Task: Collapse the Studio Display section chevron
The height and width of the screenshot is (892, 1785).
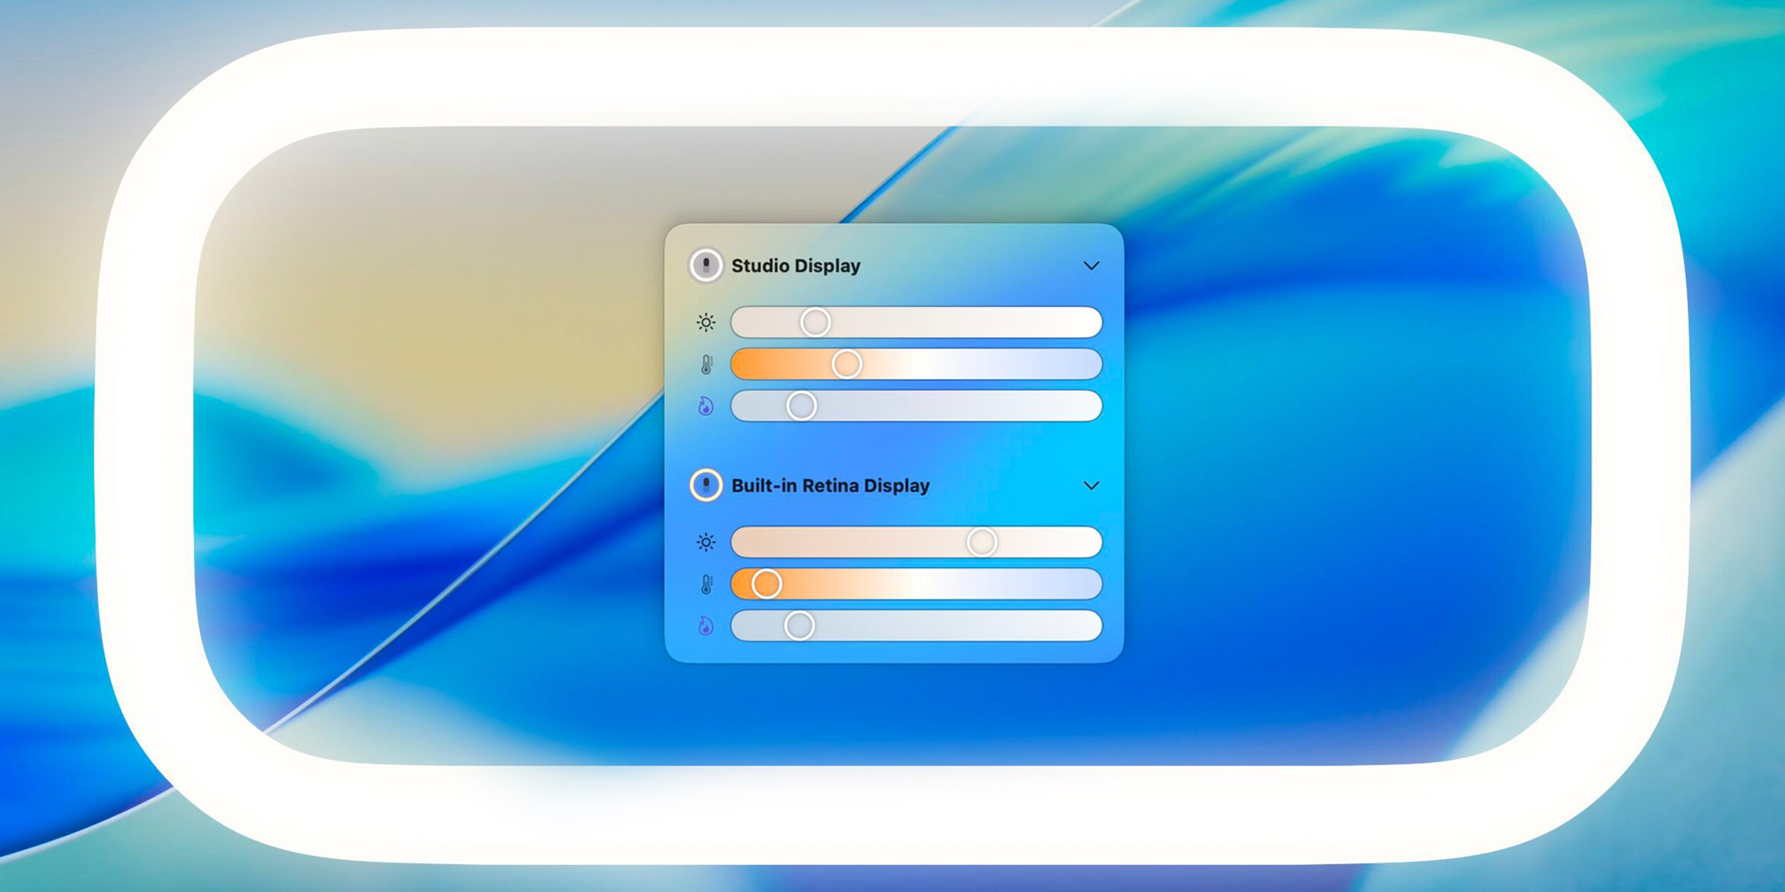Action: (1091, 265)
